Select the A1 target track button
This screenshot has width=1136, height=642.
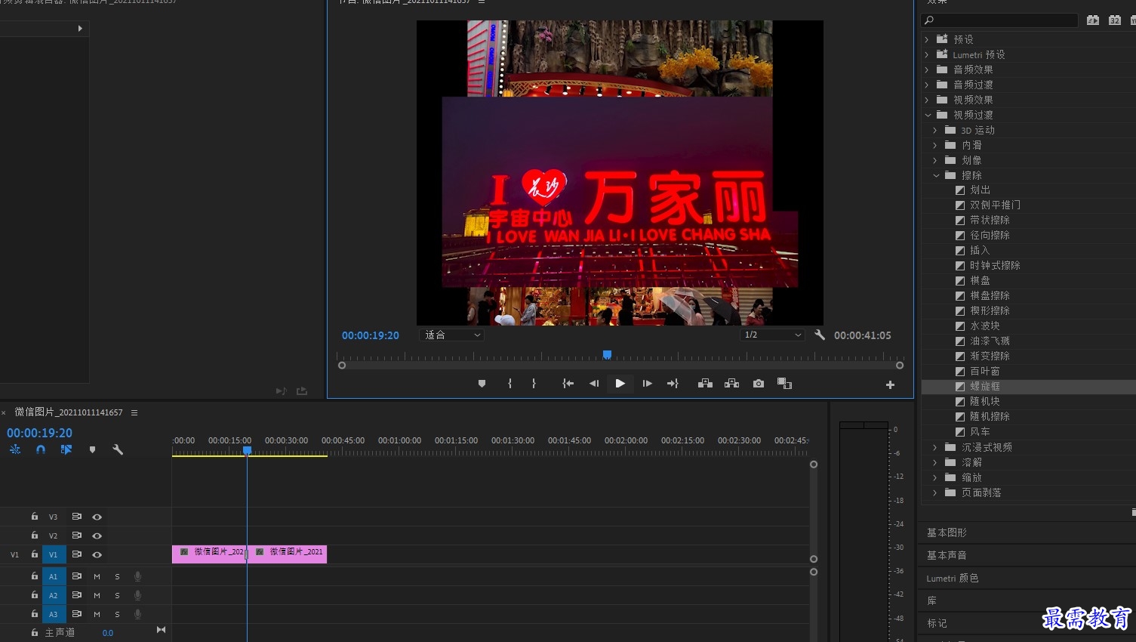pos(54,576)
